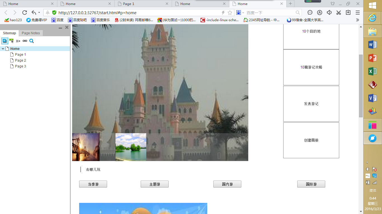
Task: Click the undo closed tab arrow
Action: tap(34, 13)
